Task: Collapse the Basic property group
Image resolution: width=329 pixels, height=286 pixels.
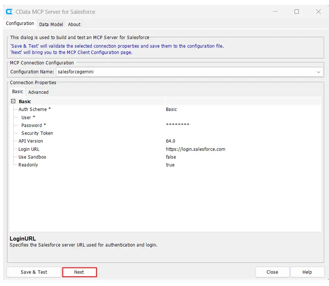Action: tap(13, 101)
